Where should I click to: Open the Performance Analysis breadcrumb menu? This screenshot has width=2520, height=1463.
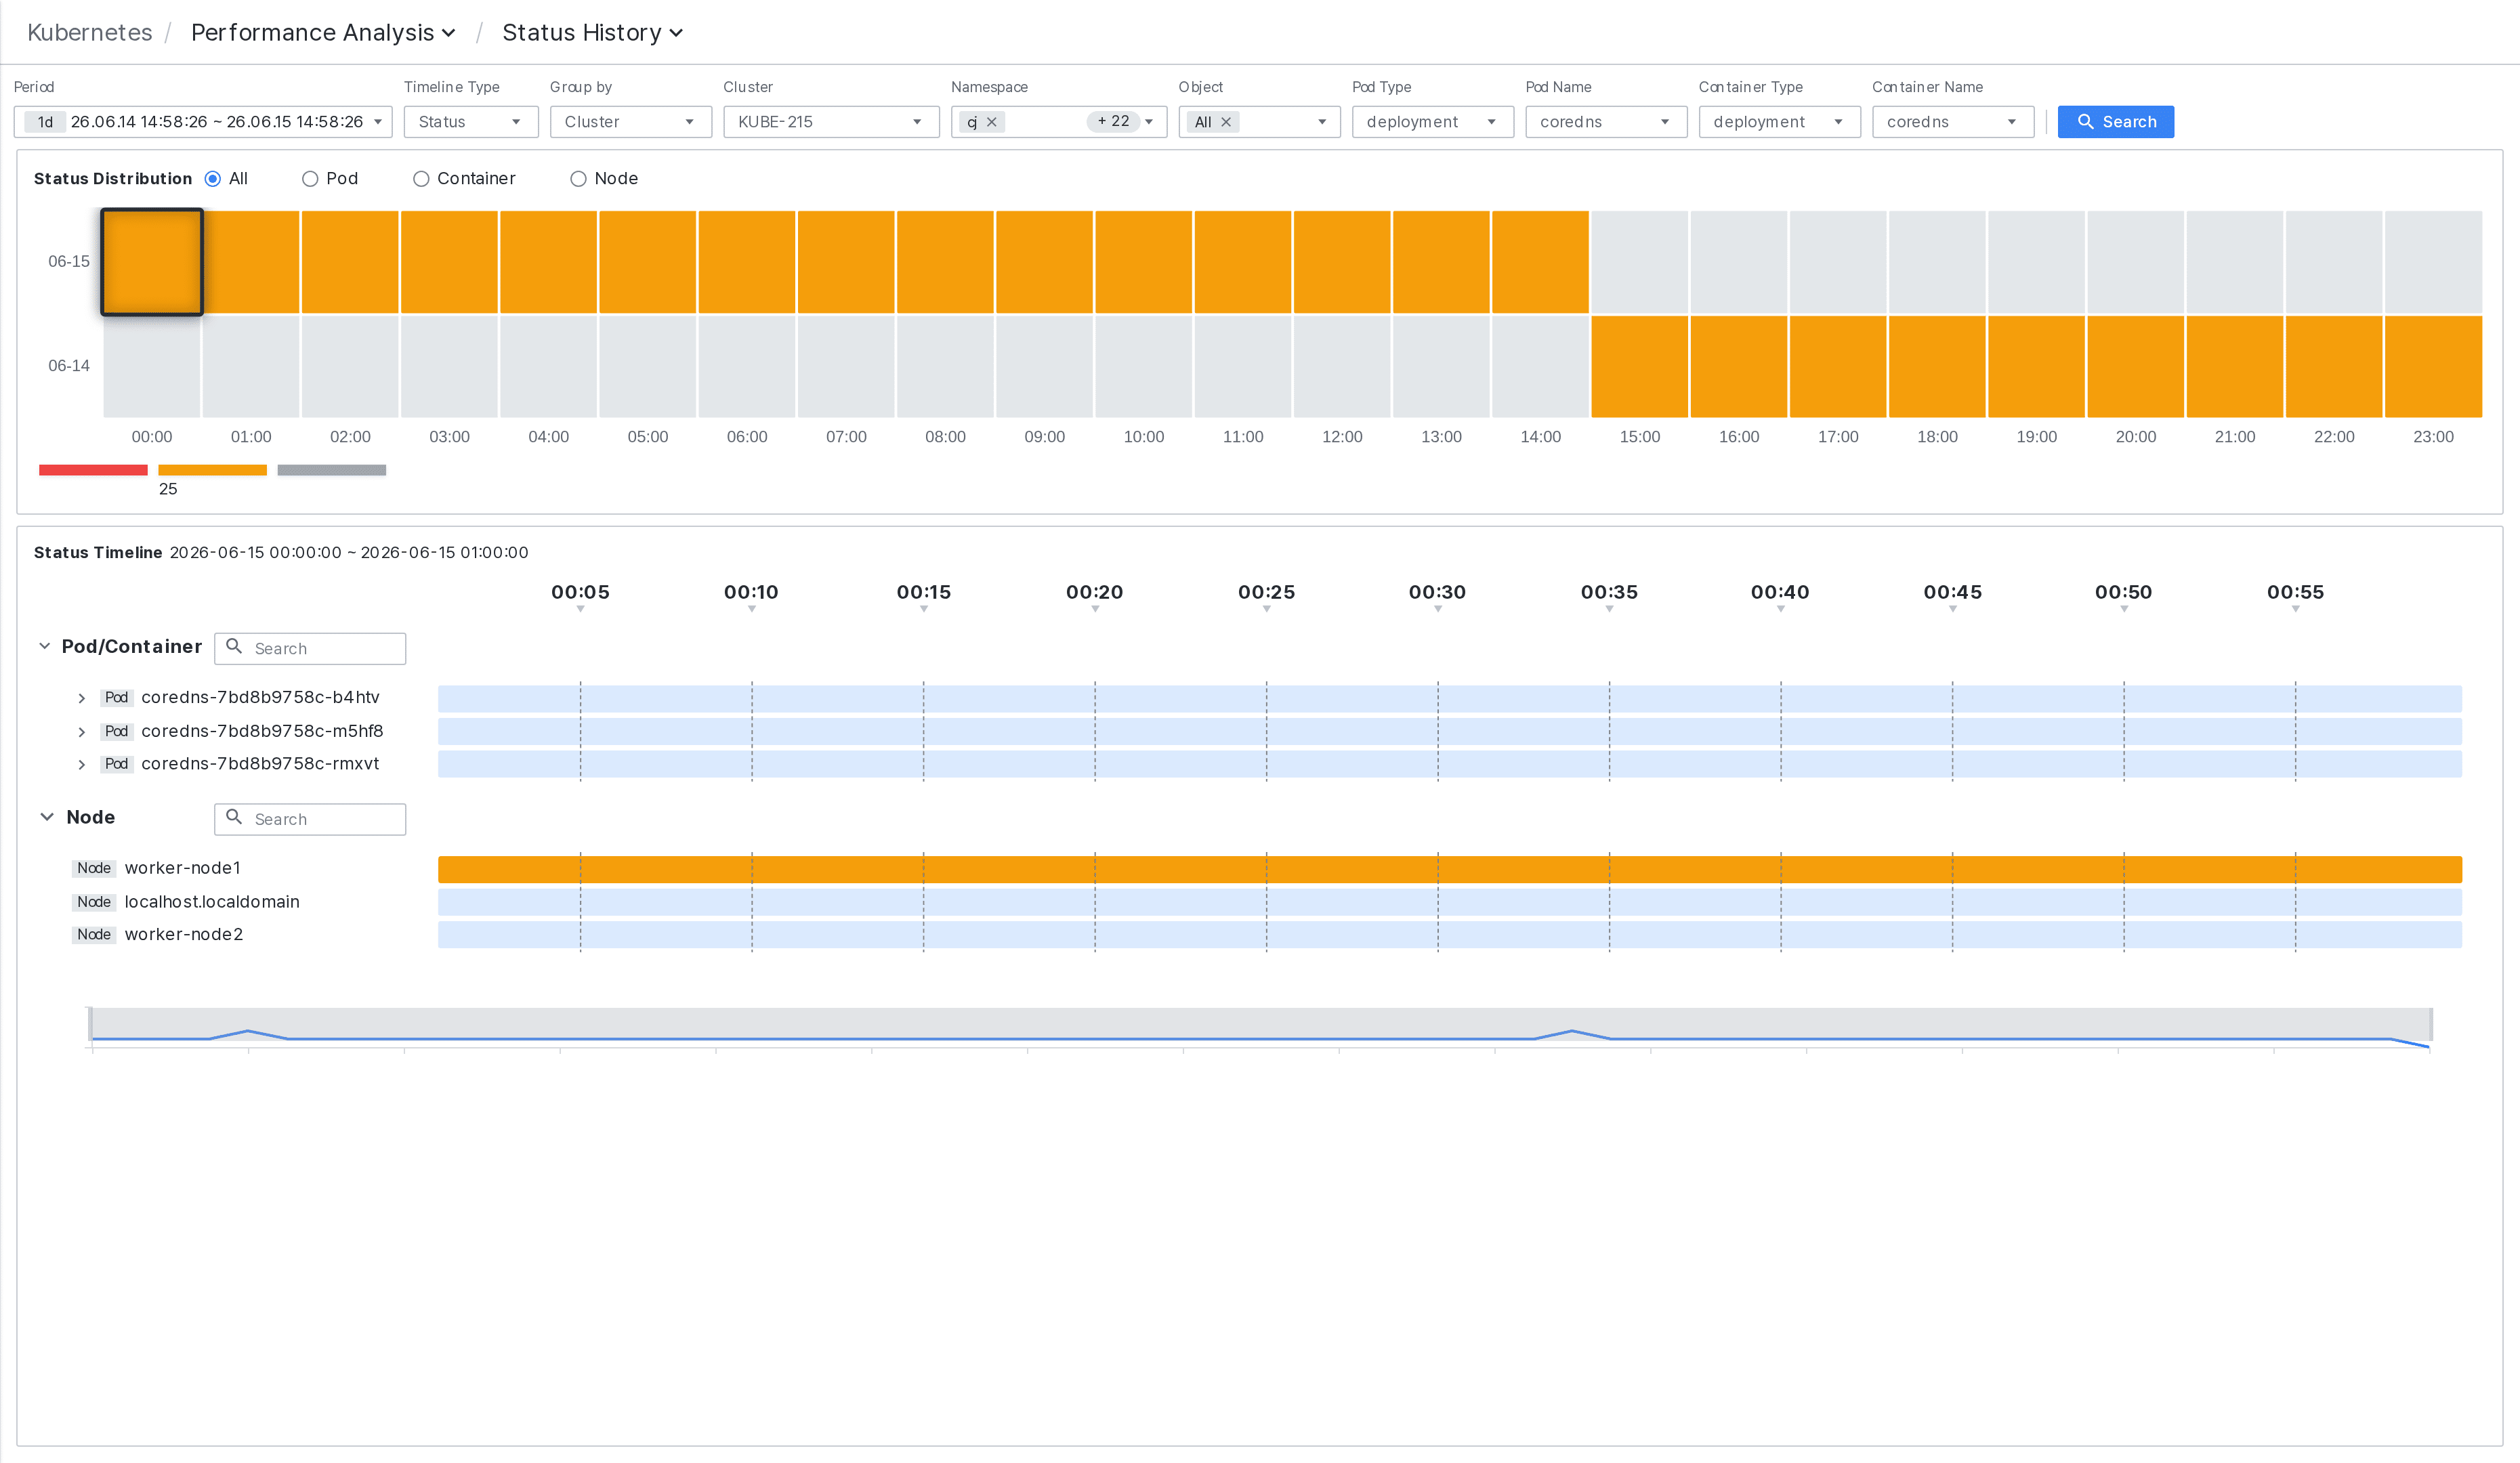pos(323,33)
